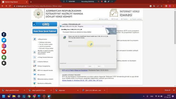
Task: Click the e-Vergi hesab-fakturası icon
Action: [x=35, y=57]
